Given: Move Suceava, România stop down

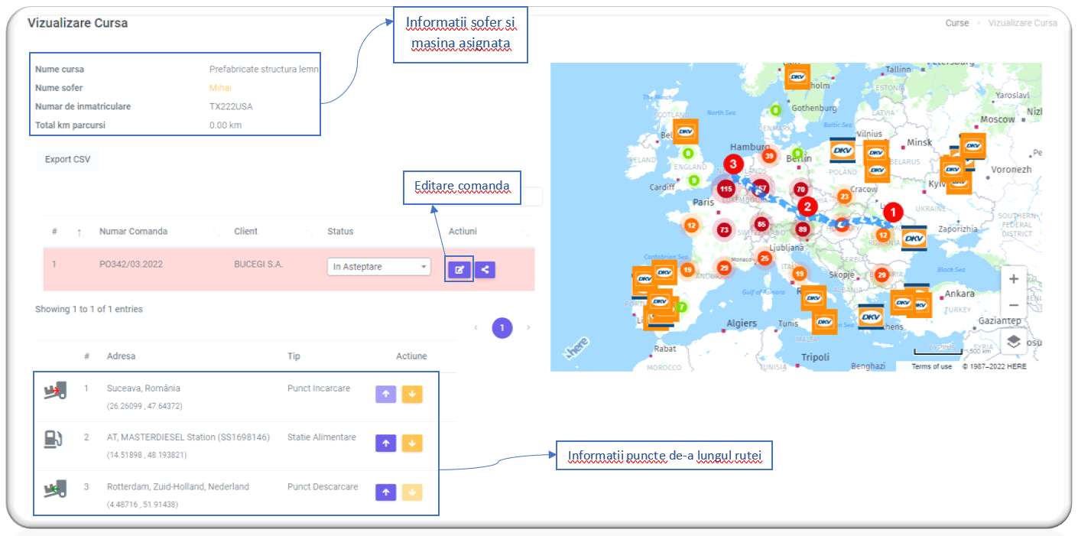Looking at the screenshot, I should [x=411, y=395].
